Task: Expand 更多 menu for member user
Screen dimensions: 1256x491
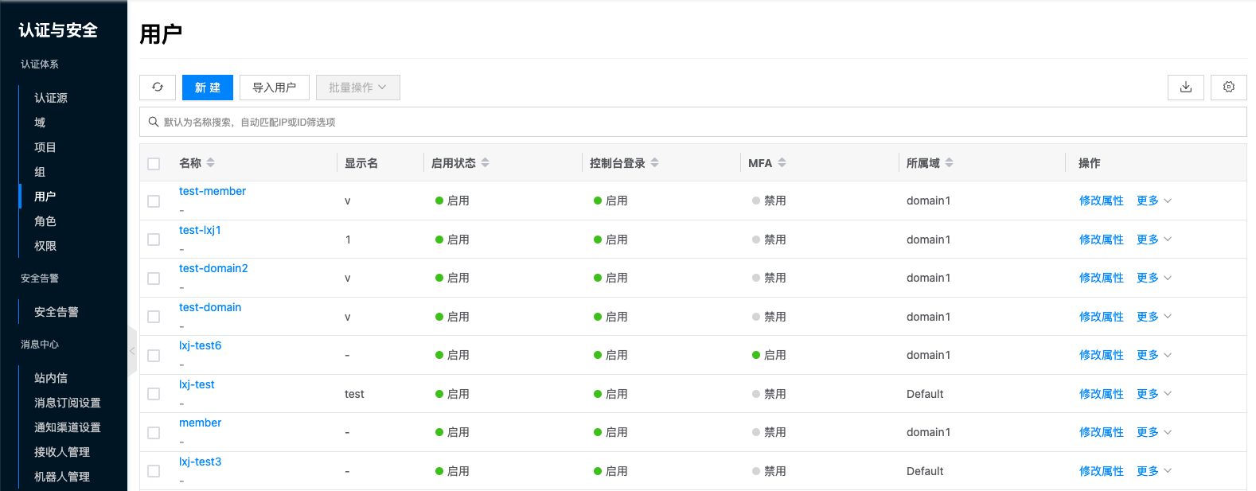Action: point(1153,432)
